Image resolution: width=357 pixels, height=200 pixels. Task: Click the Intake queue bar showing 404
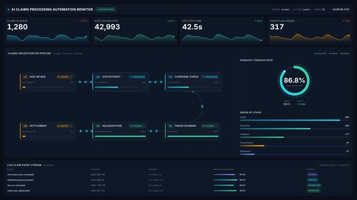[x=295, y=120]
